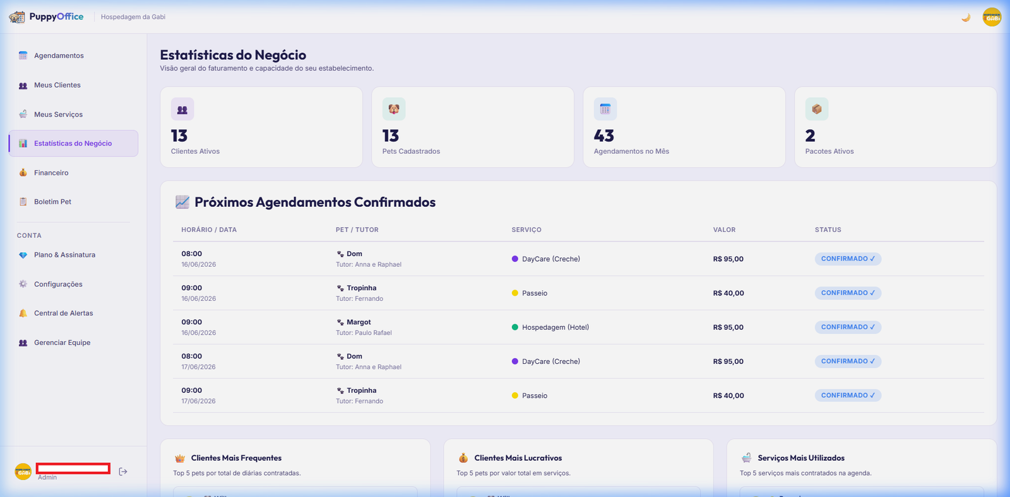
Task: Click the Estatísticas chart icon in sidebar
Action: (23, 143)
